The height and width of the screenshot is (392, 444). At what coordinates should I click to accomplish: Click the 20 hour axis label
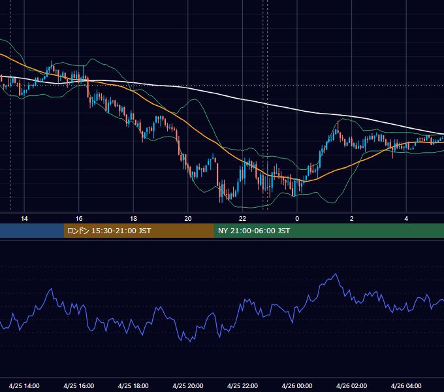click(x=188, y=219)
